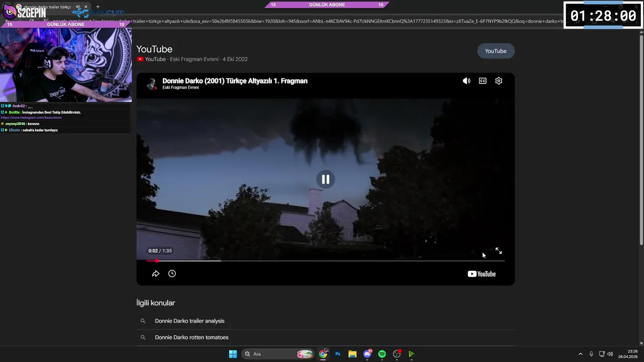Open Spotify from the taskbar
644x362 pixels.
tap(382, 354)
